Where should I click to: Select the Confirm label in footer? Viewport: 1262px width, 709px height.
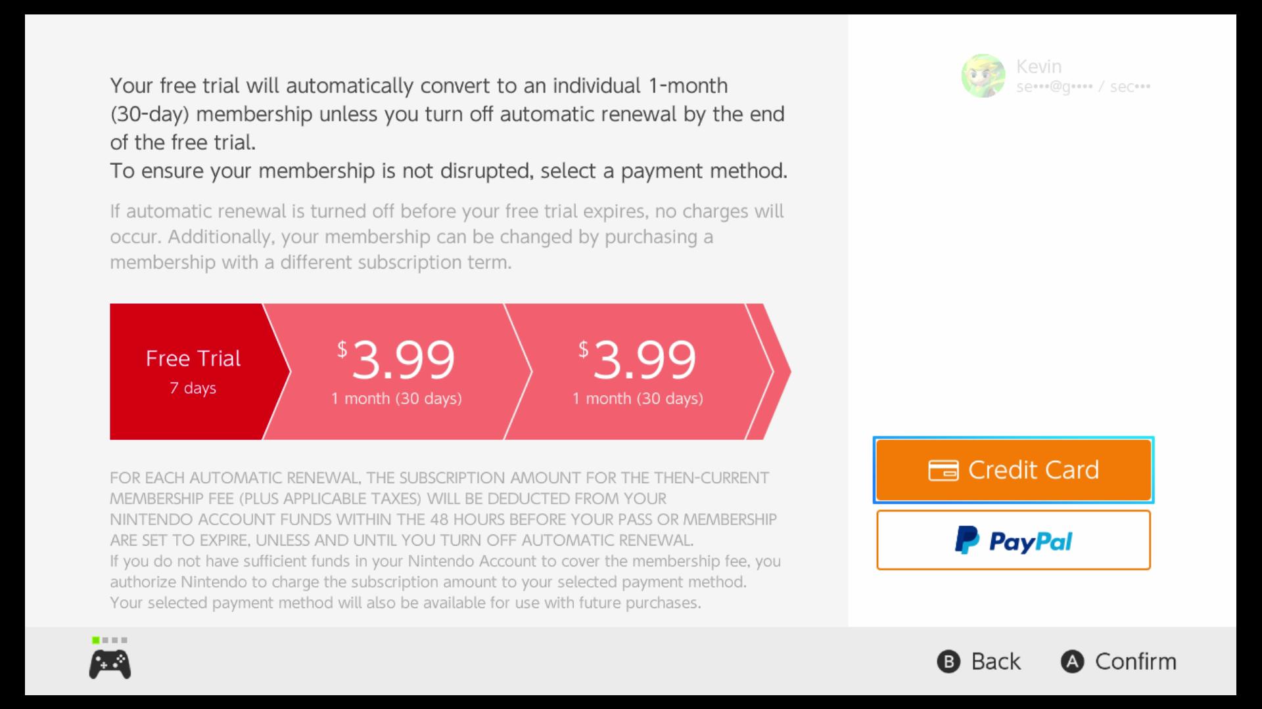[x=1136, y=661]
